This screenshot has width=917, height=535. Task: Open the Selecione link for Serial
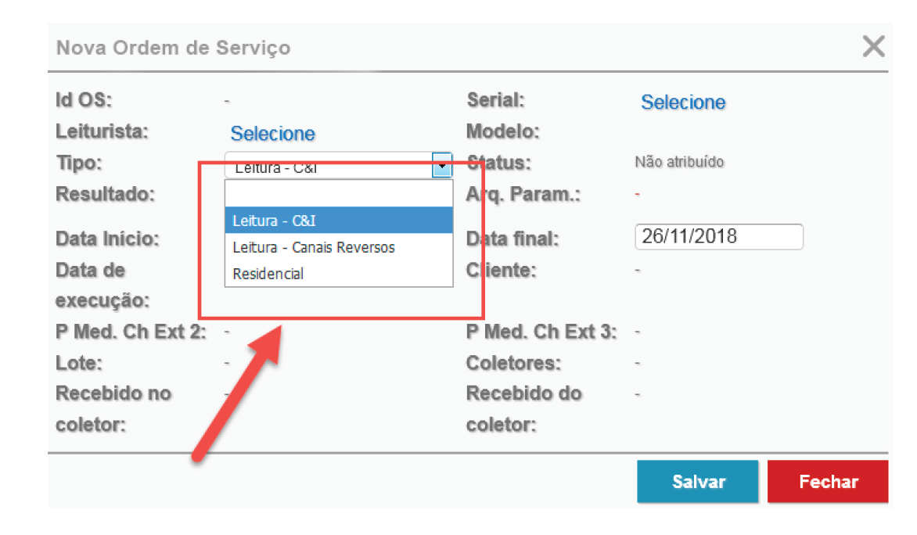[x=683, y=102]
